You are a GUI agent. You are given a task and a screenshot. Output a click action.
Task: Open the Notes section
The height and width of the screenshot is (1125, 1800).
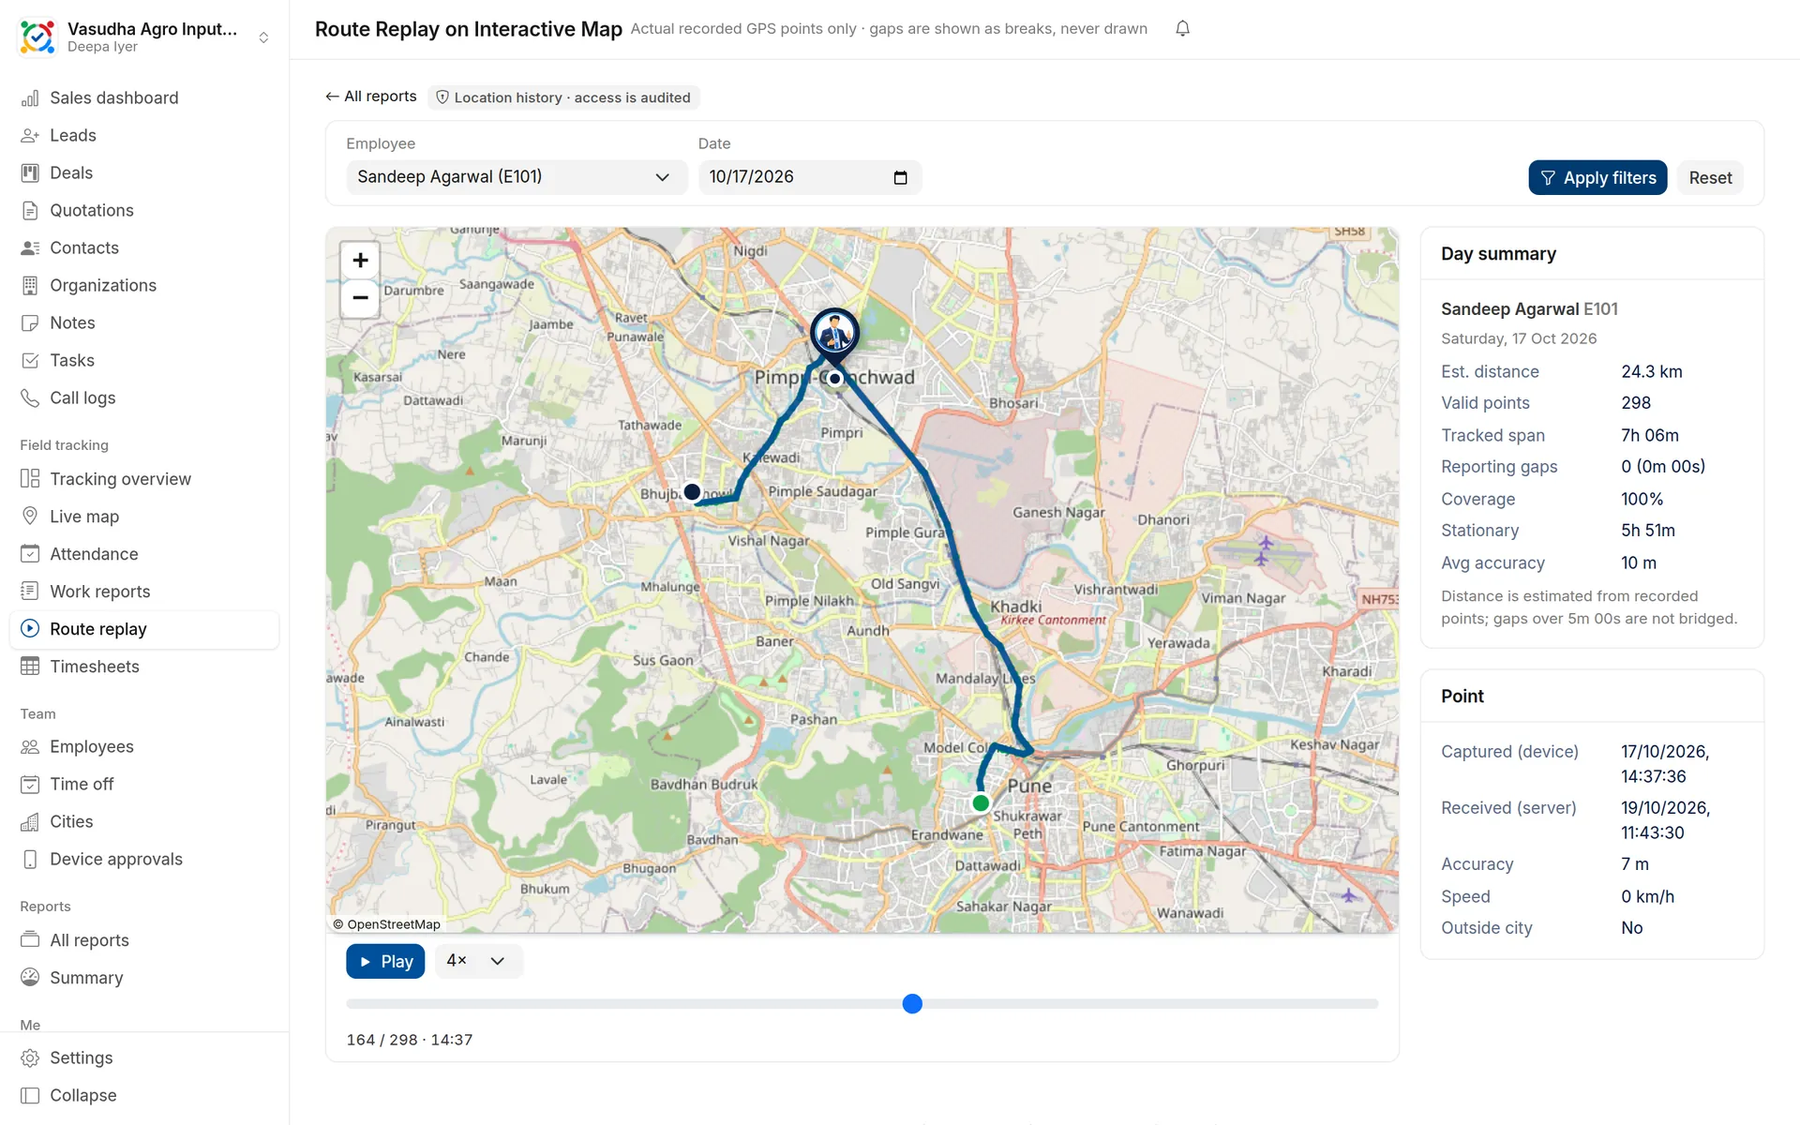pos(144,323)
